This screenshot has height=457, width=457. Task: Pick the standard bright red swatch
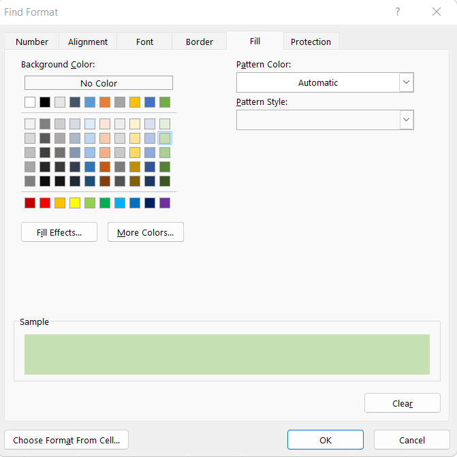point(45,203)
